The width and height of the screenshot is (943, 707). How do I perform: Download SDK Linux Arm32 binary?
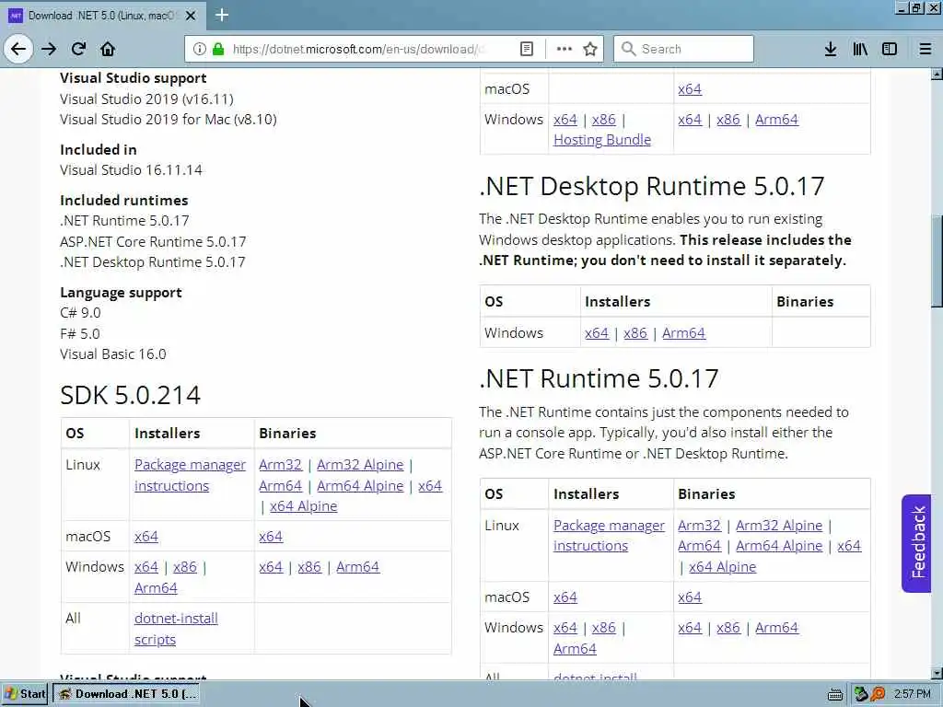280,465
